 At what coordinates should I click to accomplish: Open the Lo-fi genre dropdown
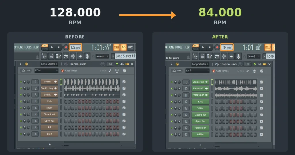[197, 71]
